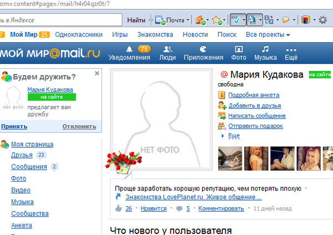333x235 pixels.
Task: Open the cube icon dropdown arrow
Action: coord(314,20)
